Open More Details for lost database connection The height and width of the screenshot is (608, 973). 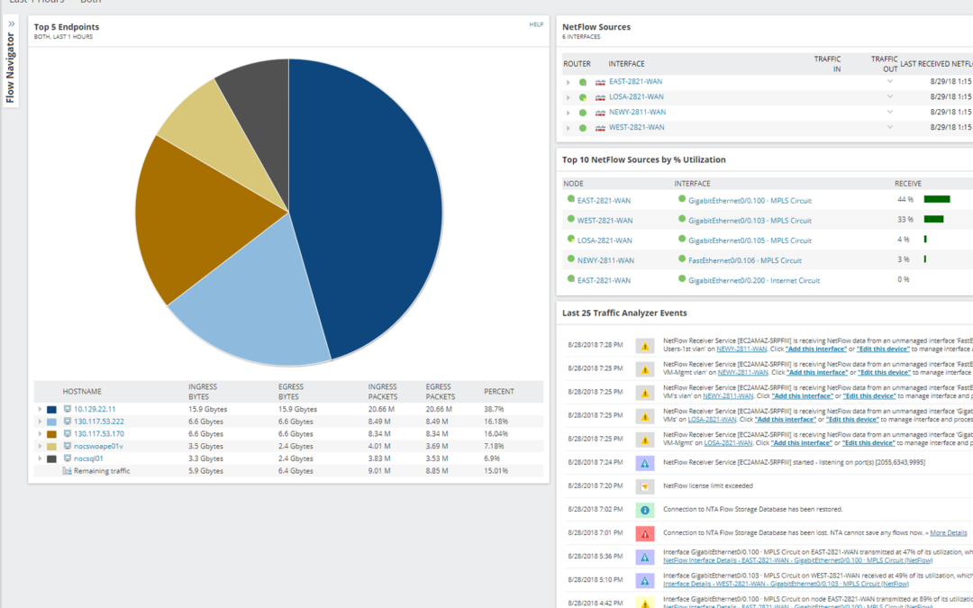pos(948,533)
